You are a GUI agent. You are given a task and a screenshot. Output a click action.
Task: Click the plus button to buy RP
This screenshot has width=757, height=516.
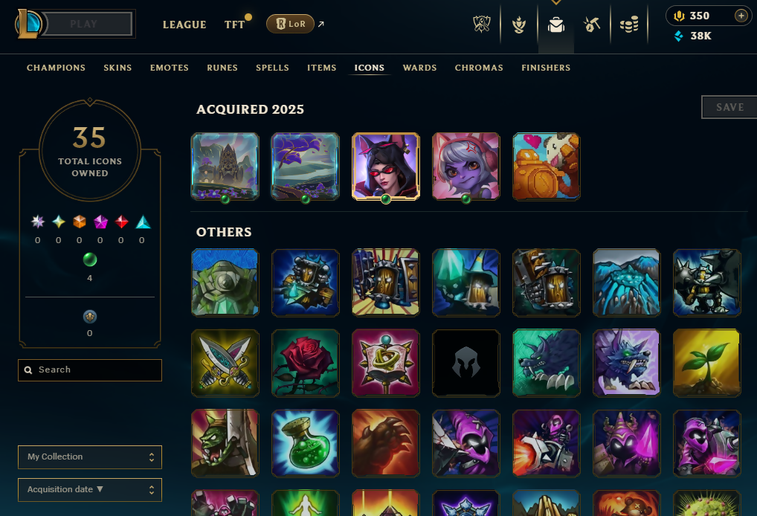741,16
